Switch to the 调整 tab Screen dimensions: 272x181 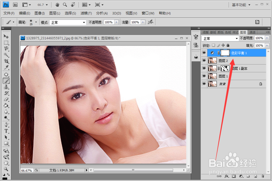[205, 32]
